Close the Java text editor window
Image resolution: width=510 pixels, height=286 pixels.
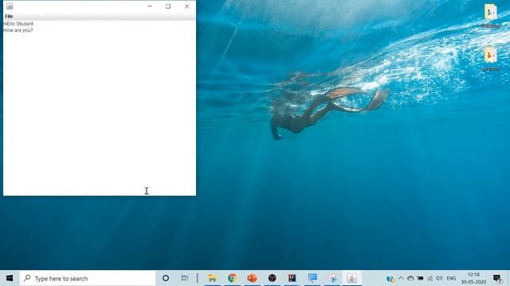(186, 6)
